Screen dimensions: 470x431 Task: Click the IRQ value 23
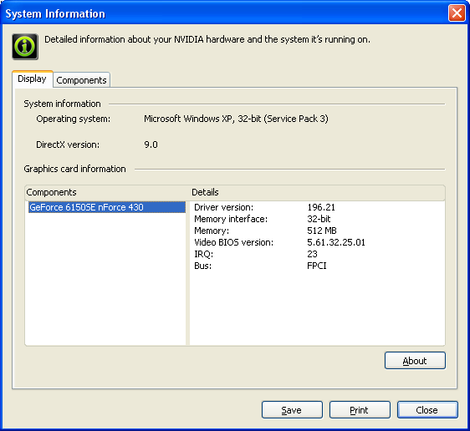point(312,254)
